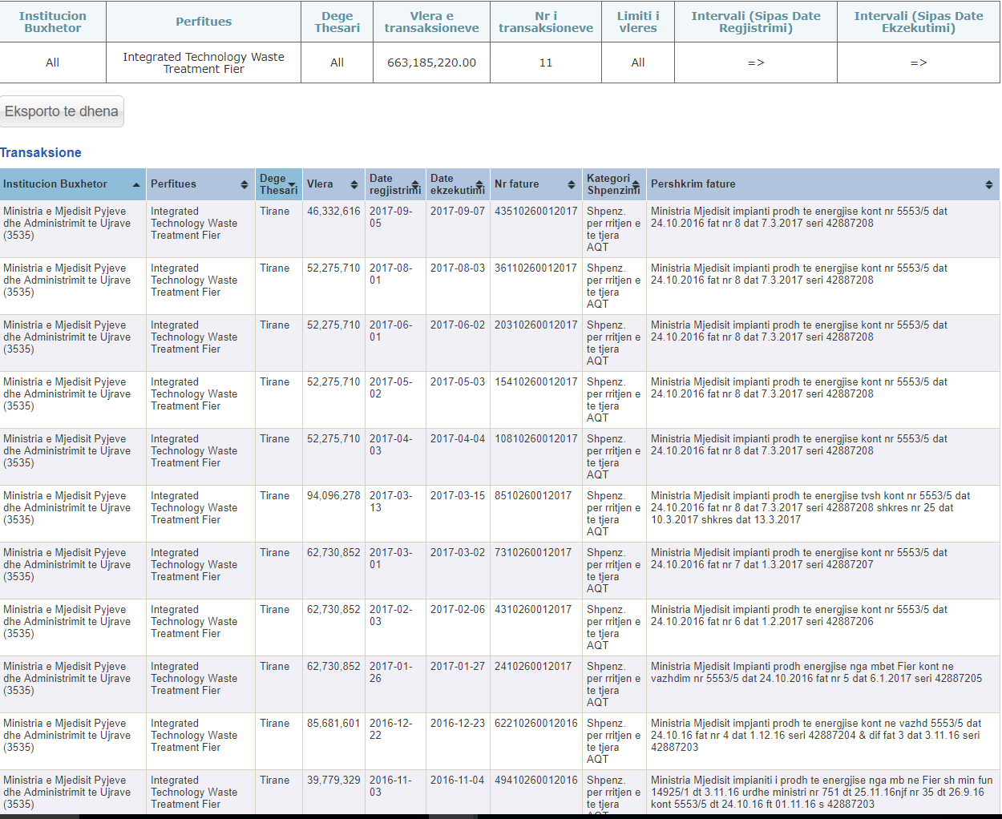Viewport: 1002px width, 819px height.
Task: Sort by Date ekzekutimi column
Action: click(458, 184)
